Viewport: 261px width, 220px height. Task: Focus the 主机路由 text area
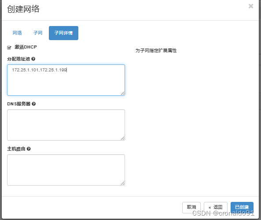66,170
